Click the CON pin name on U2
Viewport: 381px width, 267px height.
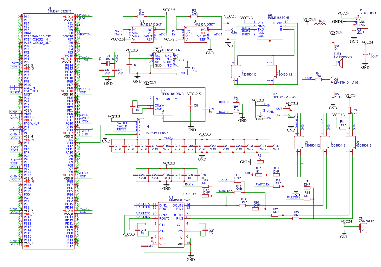[x=261, y=36]
